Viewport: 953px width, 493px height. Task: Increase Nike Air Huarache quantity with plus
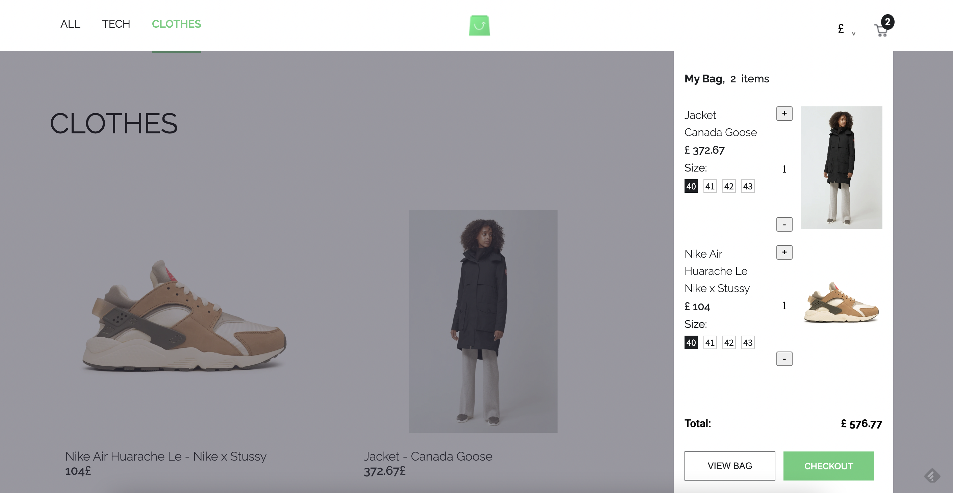[784, 253]
